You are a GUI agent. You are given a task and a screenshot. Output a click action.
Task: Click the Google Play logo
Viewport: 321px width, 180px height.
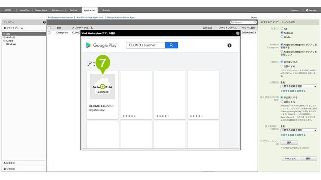click(x=101, y=45)
